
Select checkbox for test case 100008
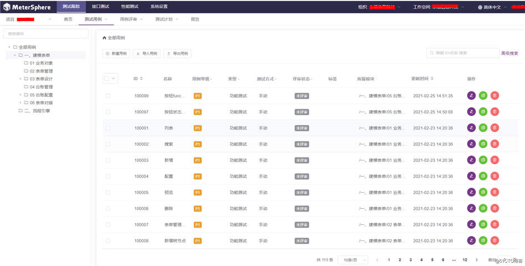pyautogui.click(x=108, y=240)
